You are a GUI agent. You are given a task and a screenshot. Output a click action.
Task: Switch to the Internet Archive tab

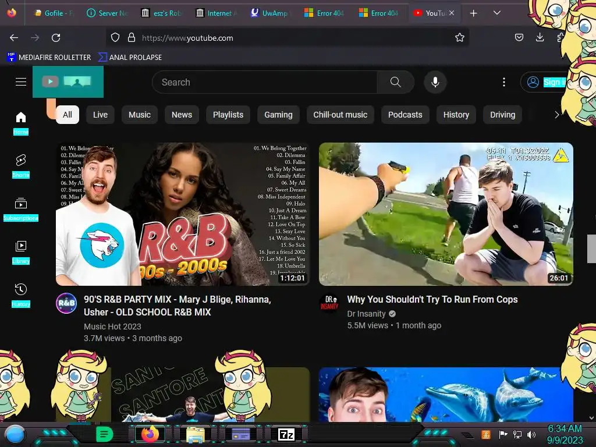(217, 13)
